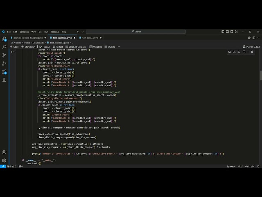Click ports indicator in status bar

point(21,166)
